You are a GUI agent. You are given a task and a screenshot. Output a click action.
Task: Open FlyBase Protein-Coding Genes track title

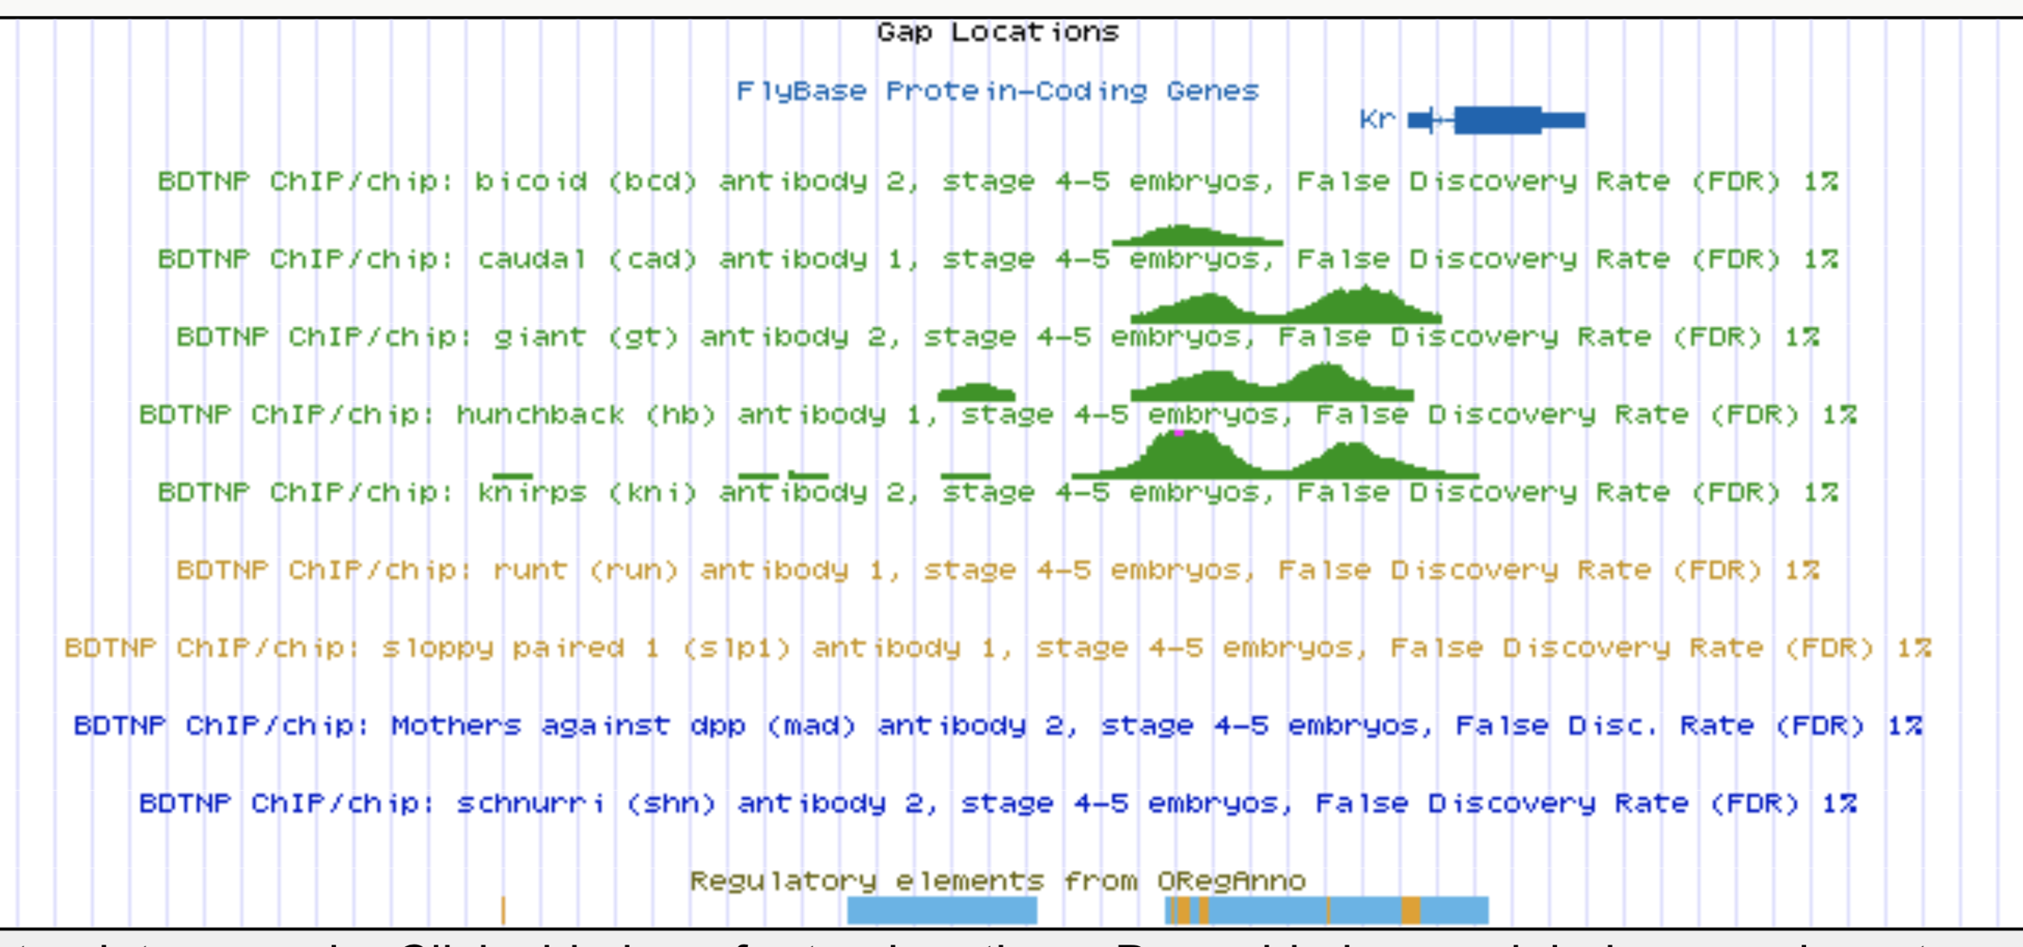[997, 91]
